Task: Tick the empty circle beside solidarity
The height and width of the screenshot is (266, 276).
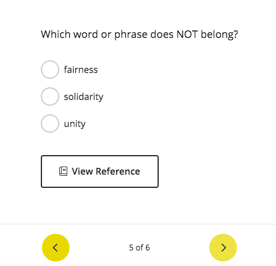Action: [50, 97]
